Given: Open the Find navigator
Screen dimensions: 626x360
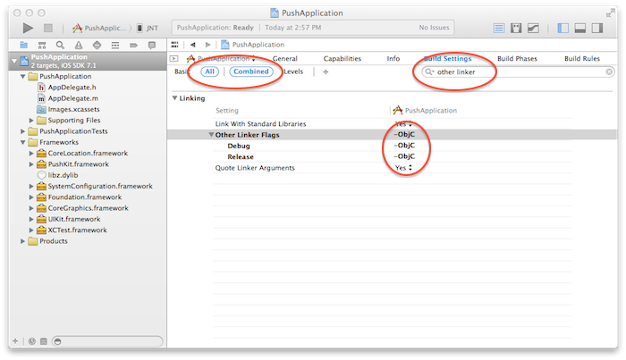Looking at the screenshot, I should click(60, 45).
